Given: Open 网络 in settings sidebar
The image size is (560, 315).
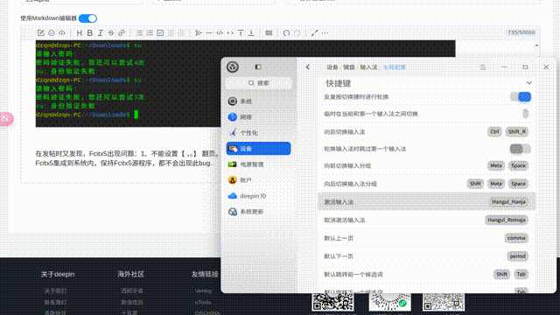Looking at the screenshot, I should click(258, 116).
